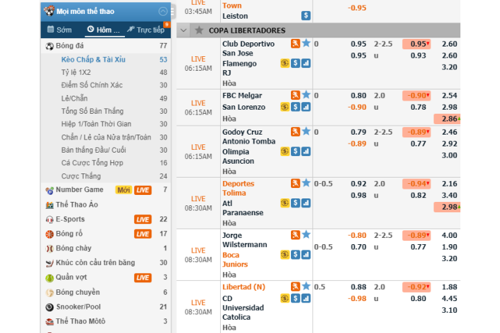This screenshot has height=333, width=500.
Task: Open the stats chart icon for Boca Juniors
Action: tap(306, 255)
